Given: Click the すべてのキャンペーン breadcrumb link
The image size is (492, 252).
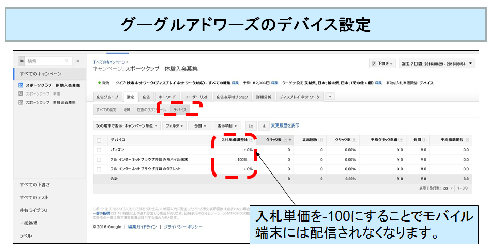Looking at the screenshot, I should pyautogui.click(x=109, y=62).
